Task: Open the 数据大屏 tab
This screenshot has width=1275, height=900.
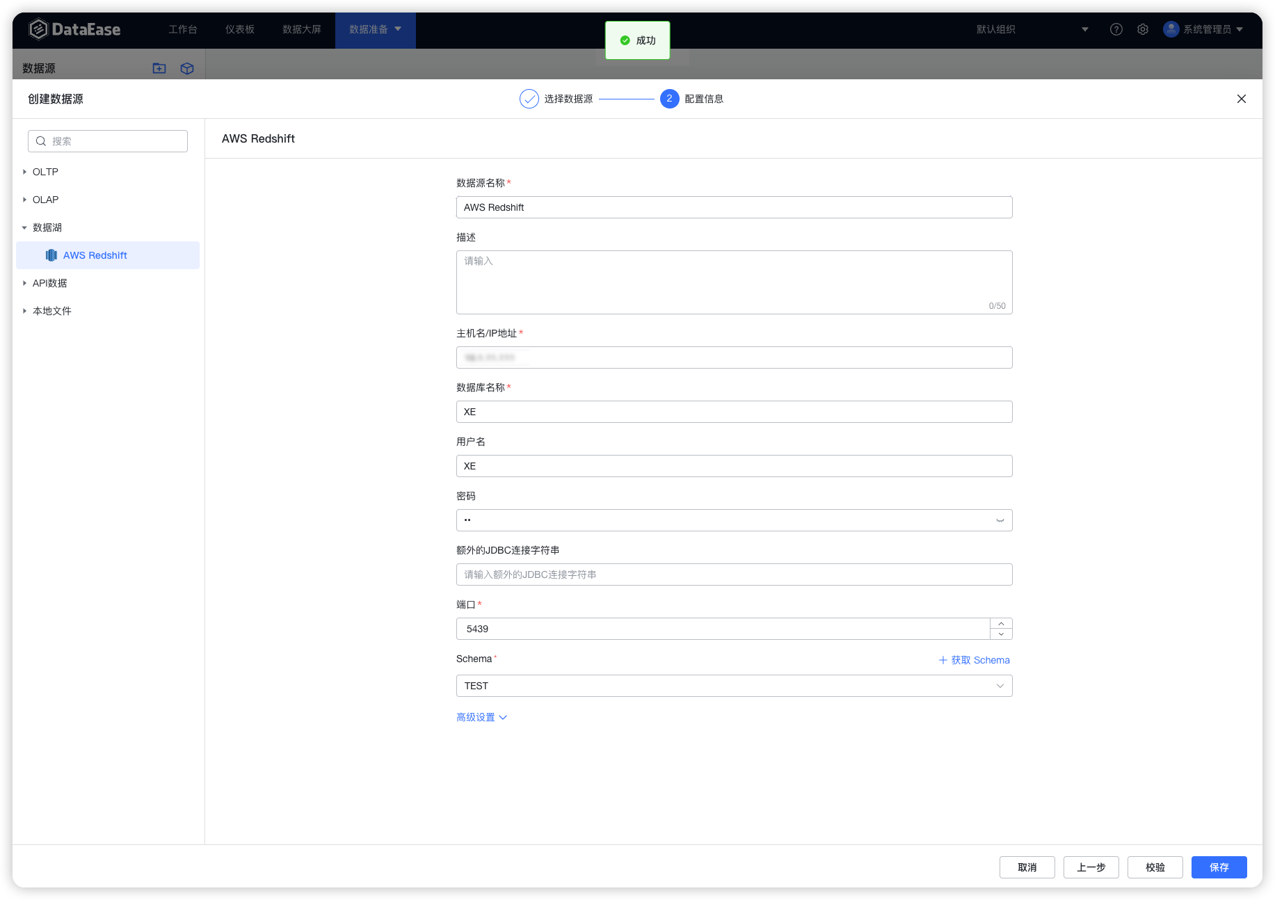Action: click(x=302, y=29)
